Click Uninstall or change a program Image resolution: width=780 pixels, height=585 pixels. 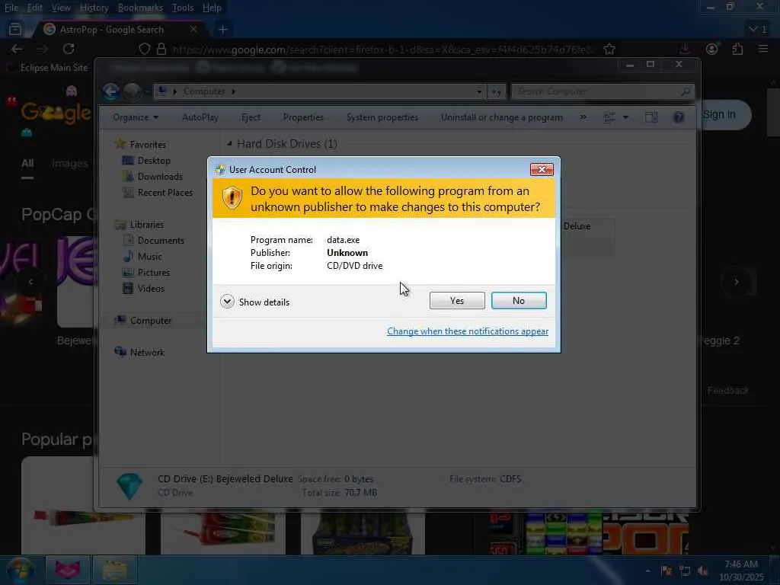click(x=501, y=117)
